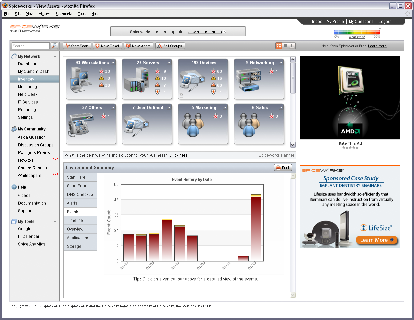Click the colored usage meter bar
414x320 pixels.
click(357, 33)
